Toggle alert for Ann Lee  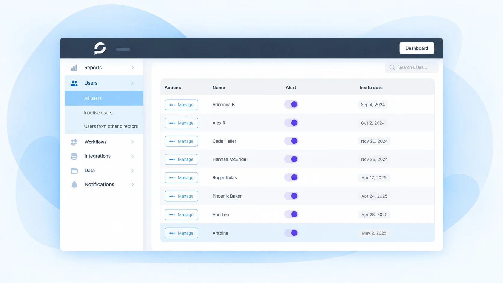coord(291,214)
